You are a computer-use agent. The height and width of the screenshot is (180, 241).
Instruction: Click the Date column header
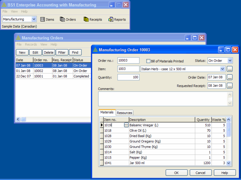pyautogui.click(x=24, y=60)
